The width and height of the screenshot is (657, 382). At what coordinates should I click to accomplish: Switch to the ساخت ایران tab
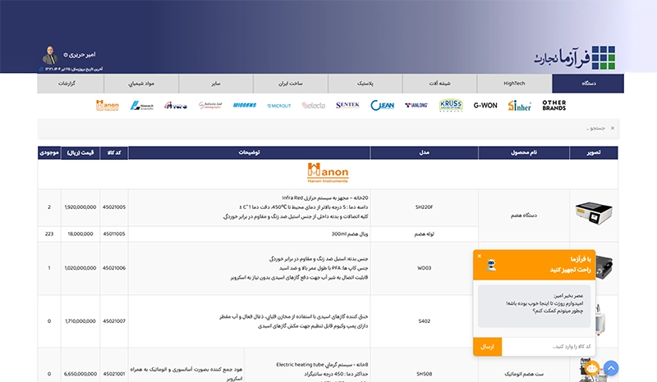coord(291,84)
